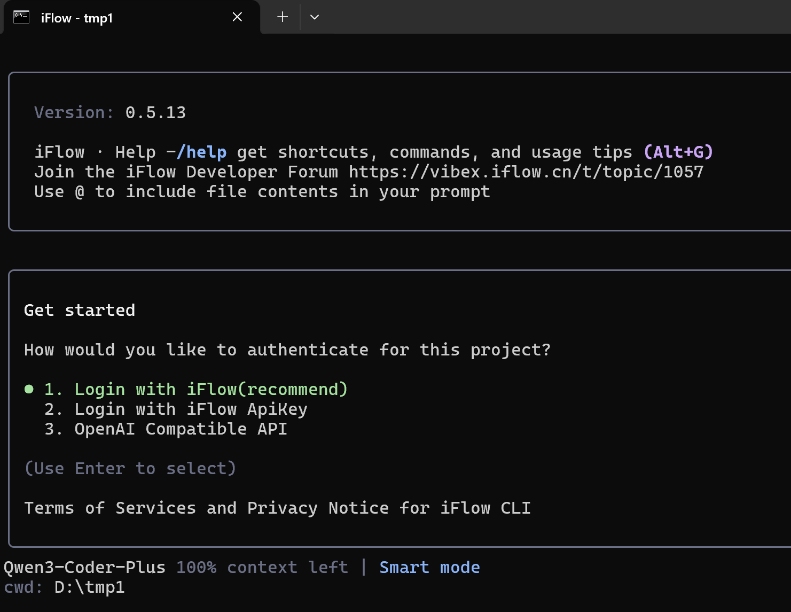Choose Login with iFlow ApiKey option
Image resolution: width=791 pixels, height=612 pixels.
[x=176, y=409]
